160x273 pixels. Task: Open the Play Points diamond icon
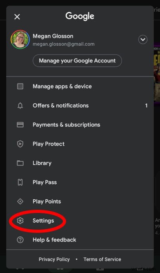20,202
